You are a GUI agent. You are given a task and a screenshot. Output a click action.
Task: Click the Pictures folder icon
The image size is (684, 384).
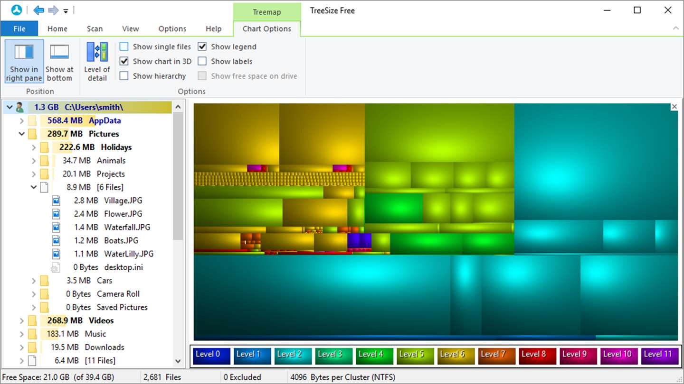(x=32, y=134)
